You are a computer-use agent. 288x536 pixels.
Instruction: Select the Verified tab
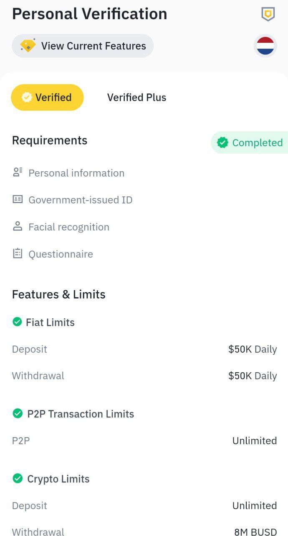click(x=47, y=98)
